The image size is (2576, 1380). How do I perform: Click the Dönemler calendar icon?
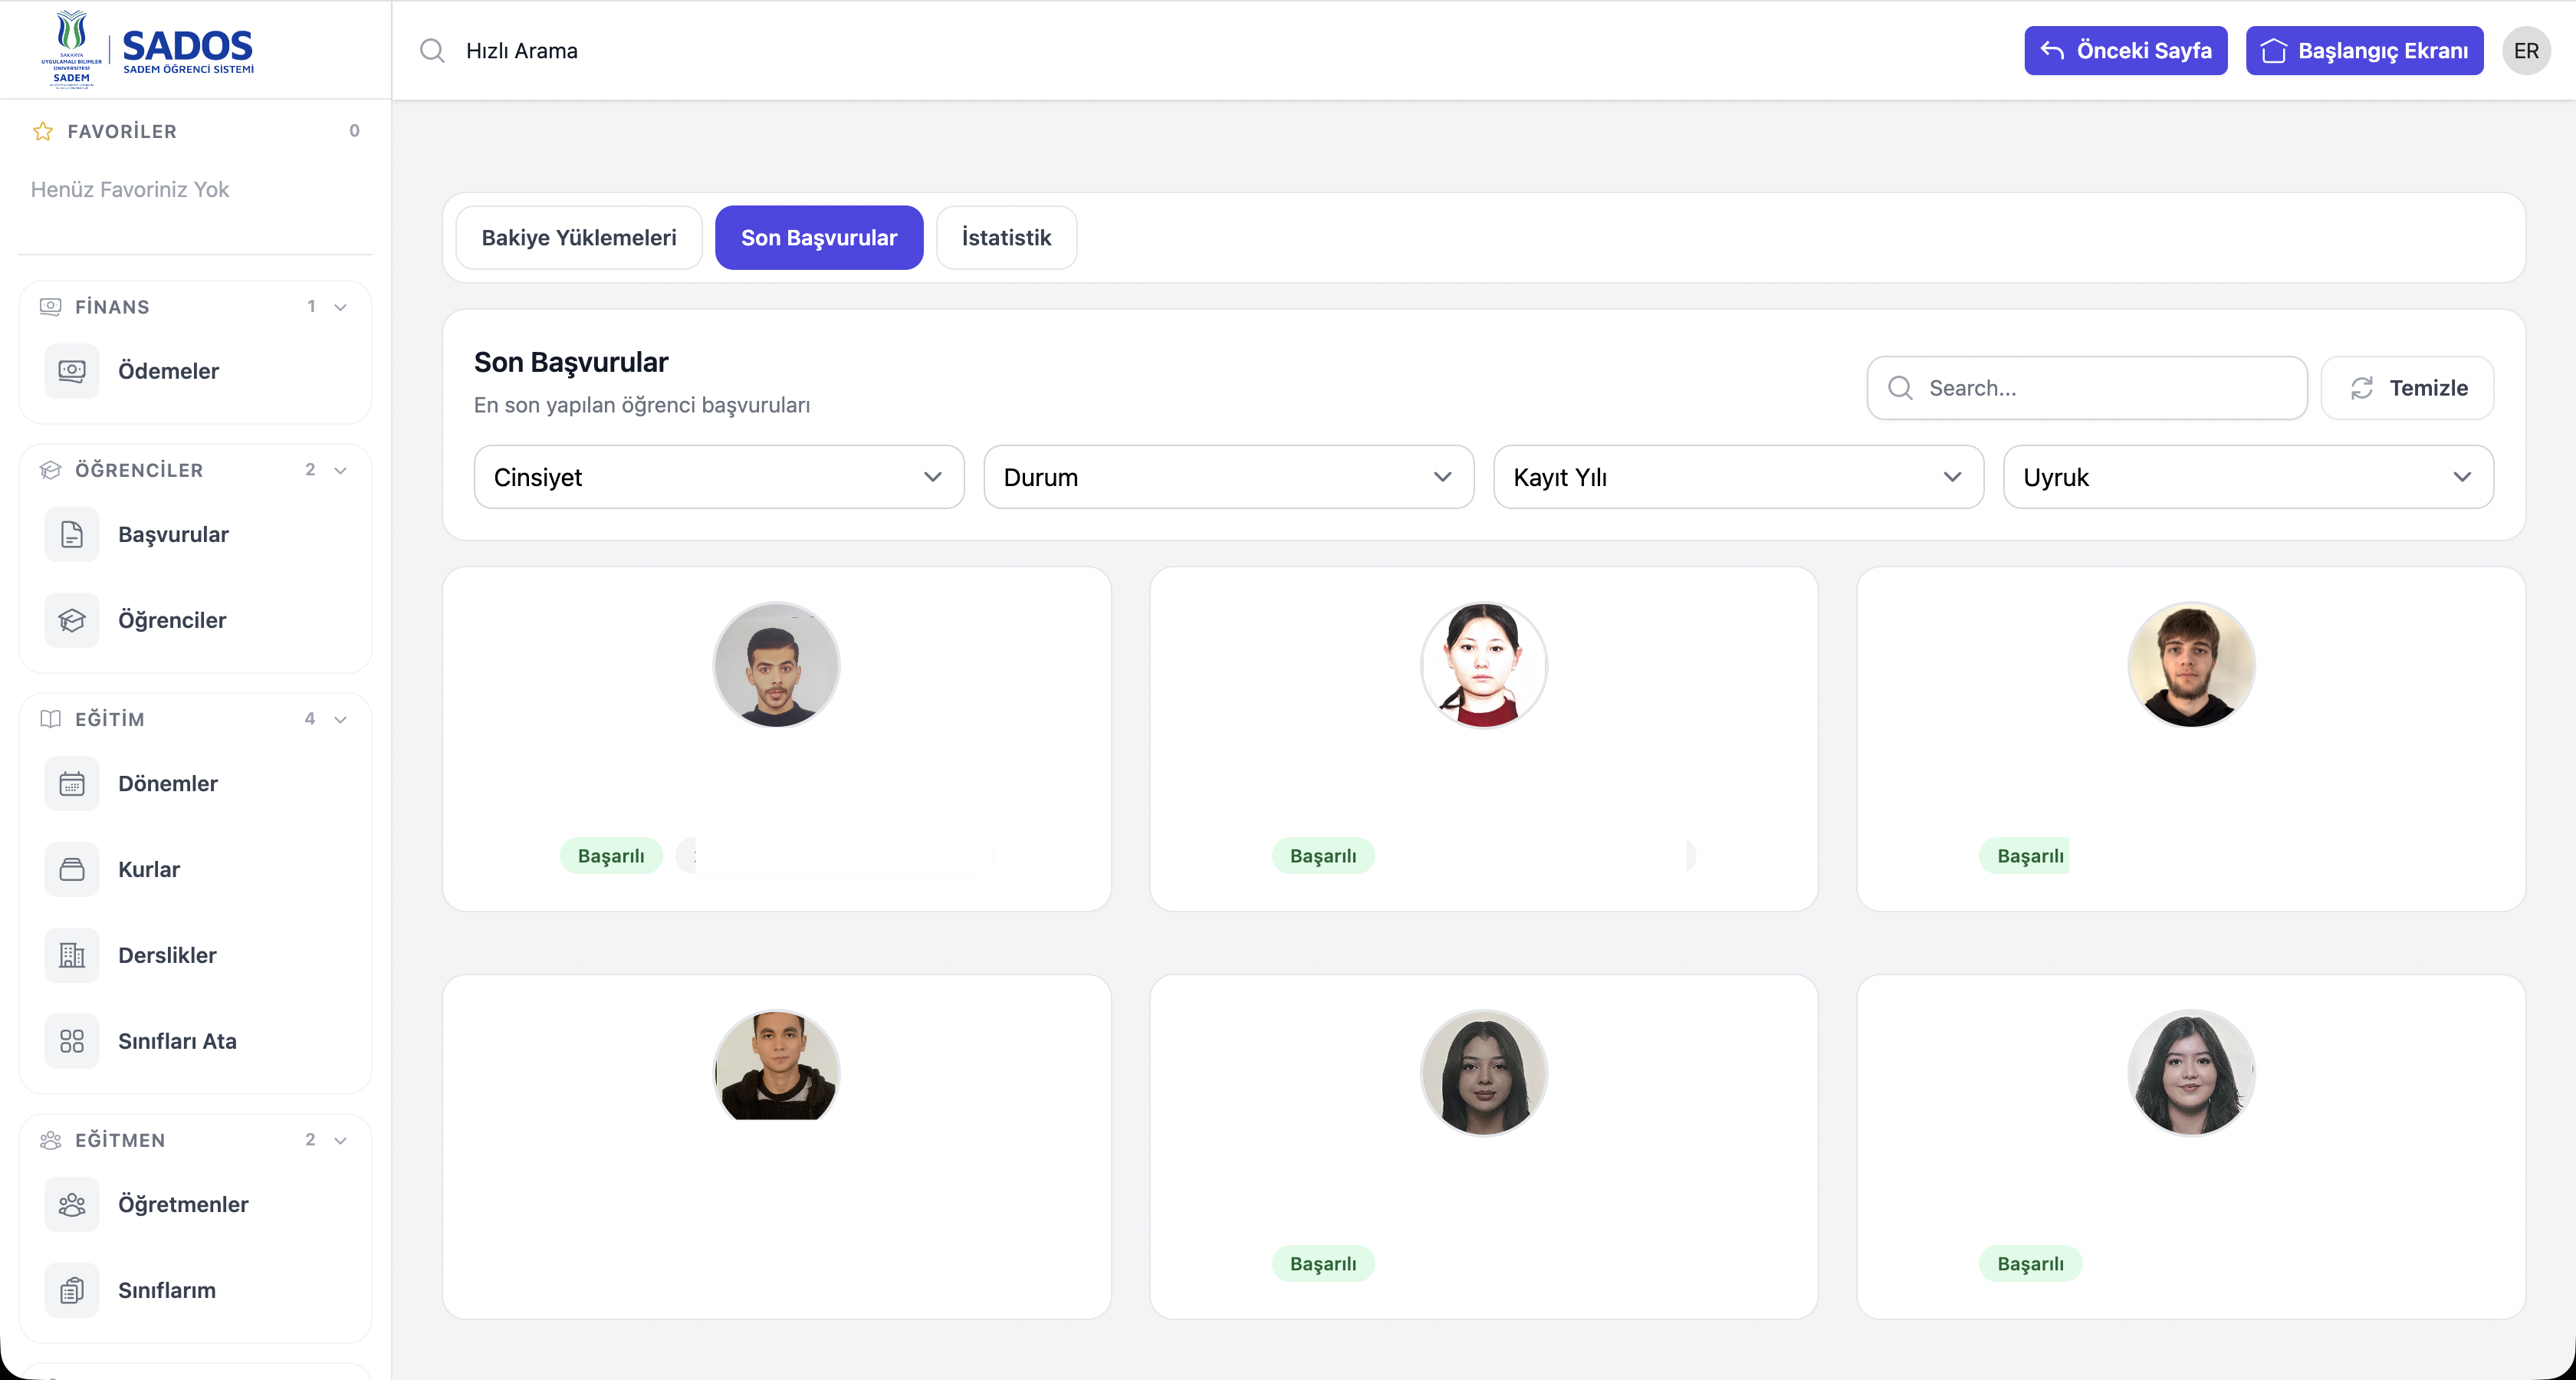point(72,783)
